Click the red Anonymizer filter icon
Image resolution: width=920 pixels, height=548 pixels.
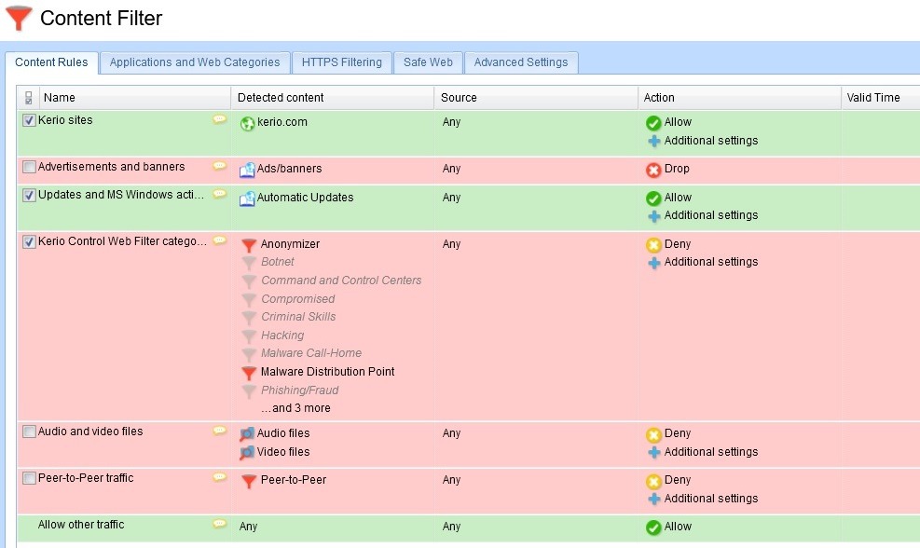point(249,245)
